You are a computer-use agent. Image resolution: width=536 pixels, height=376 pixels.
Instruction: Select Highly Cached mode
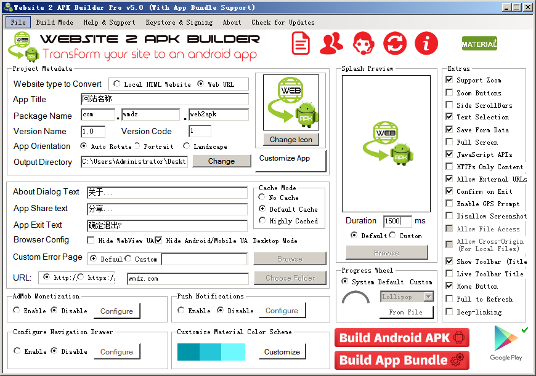(262, 220)
